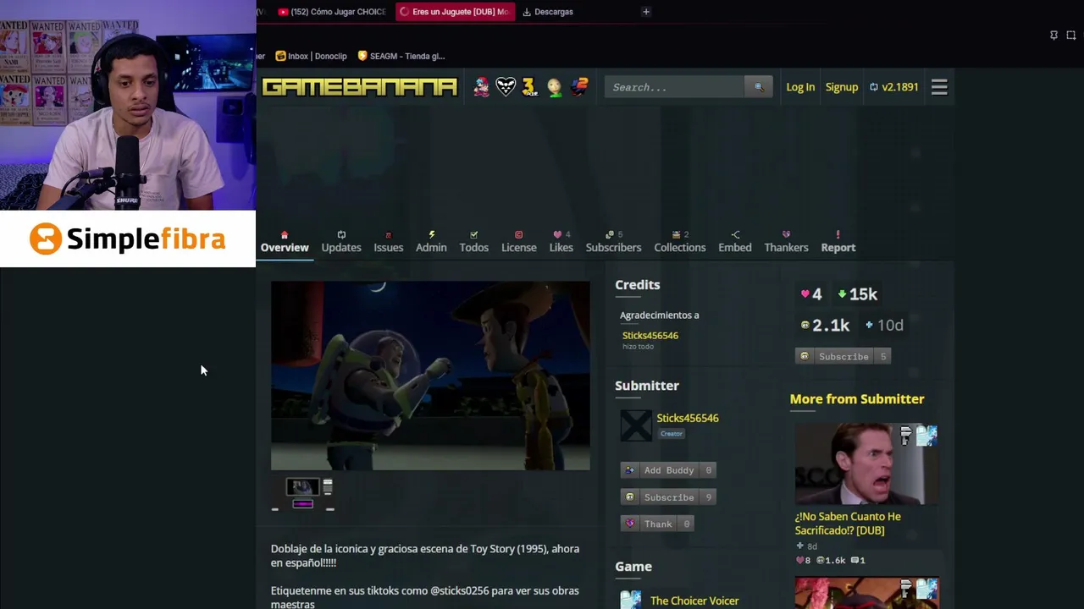Open a new browser tab

pos(646,12)
